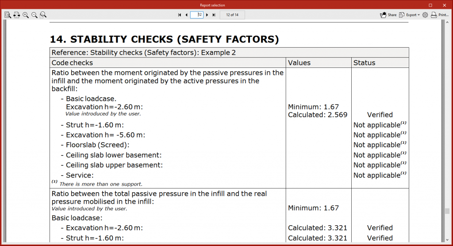Click the 'Reference: Stability checks' row
This screenshot has height=246, width=453.
tap(229, 52)
